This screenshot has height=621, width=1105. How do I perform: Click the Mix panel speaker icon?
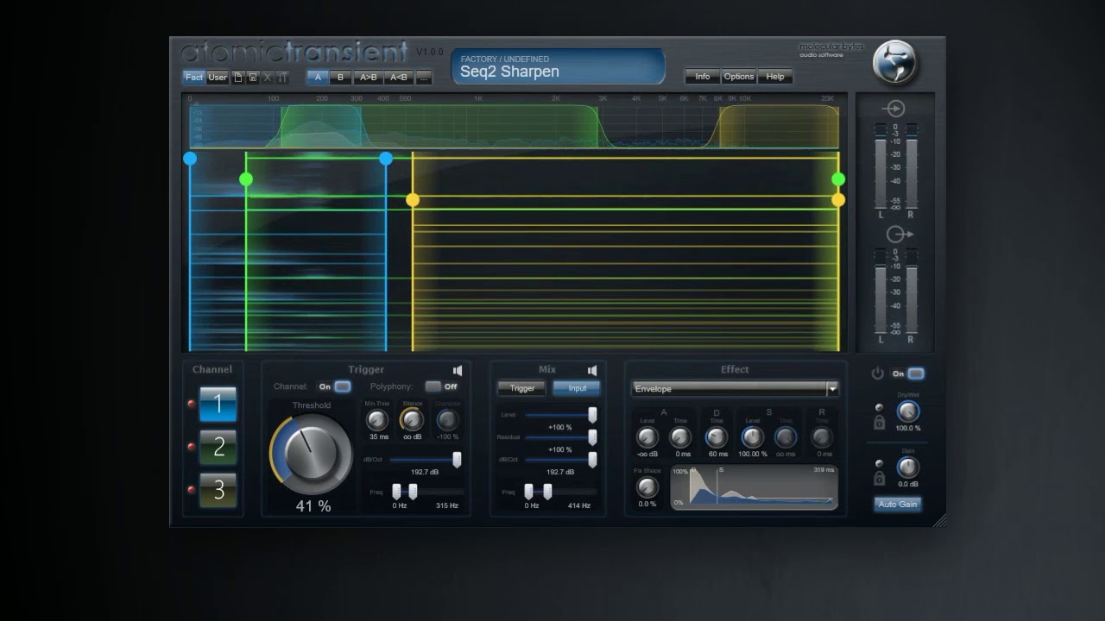point(592,371)
